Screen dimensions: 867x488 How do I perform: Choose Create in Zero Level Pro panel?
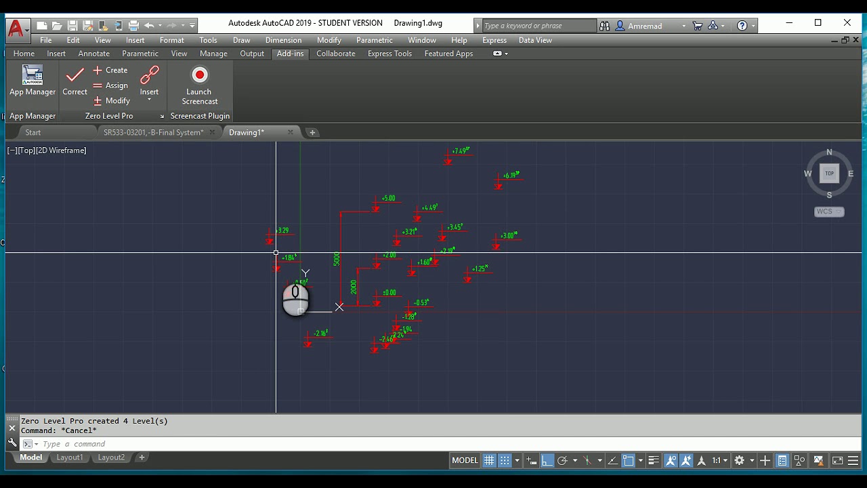pos(110,70)
